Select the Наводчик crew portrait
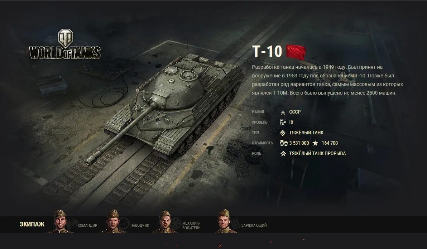This screenshot has width=427, height=249. 113,221
